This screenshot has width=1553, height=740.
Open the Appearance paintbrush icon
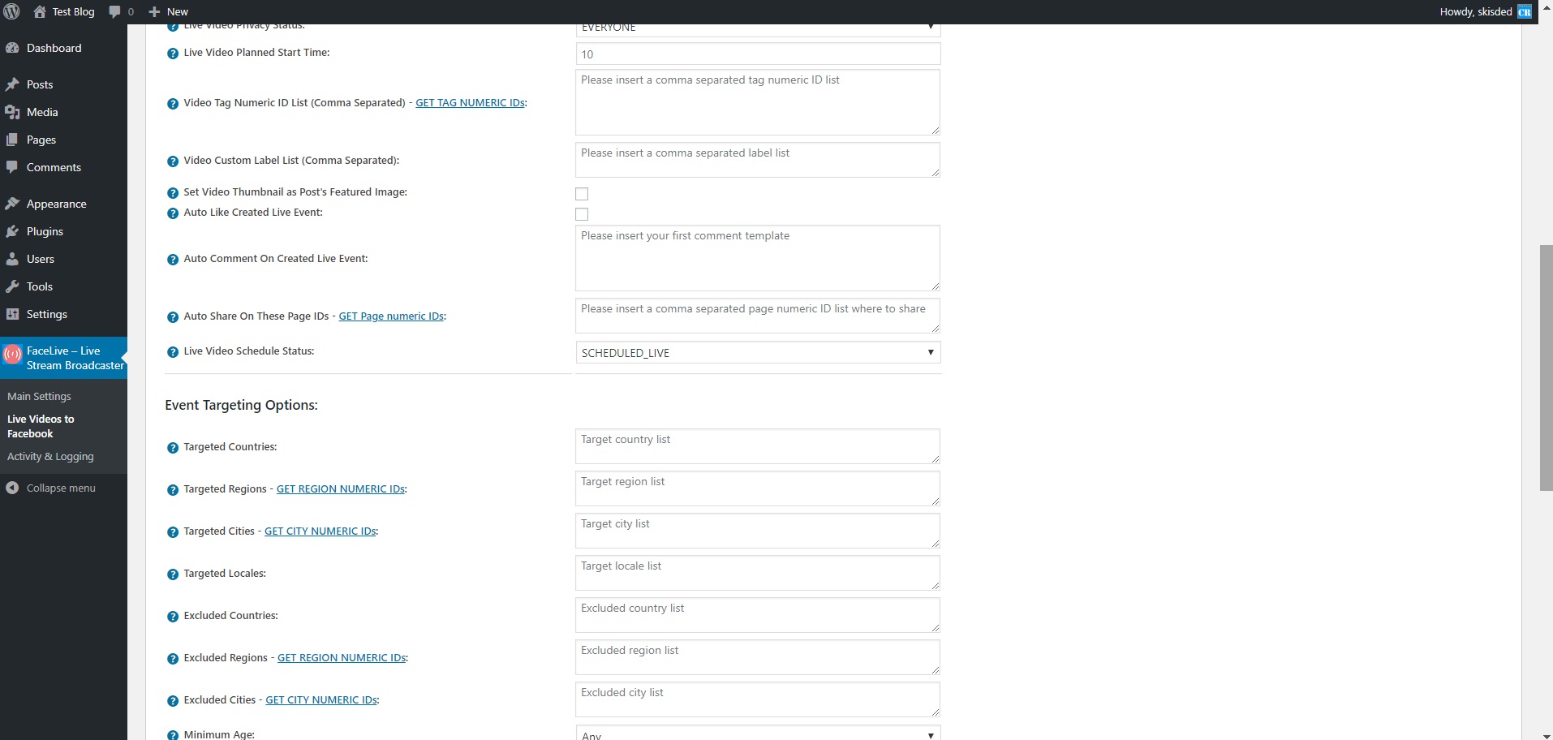point(11,203)
